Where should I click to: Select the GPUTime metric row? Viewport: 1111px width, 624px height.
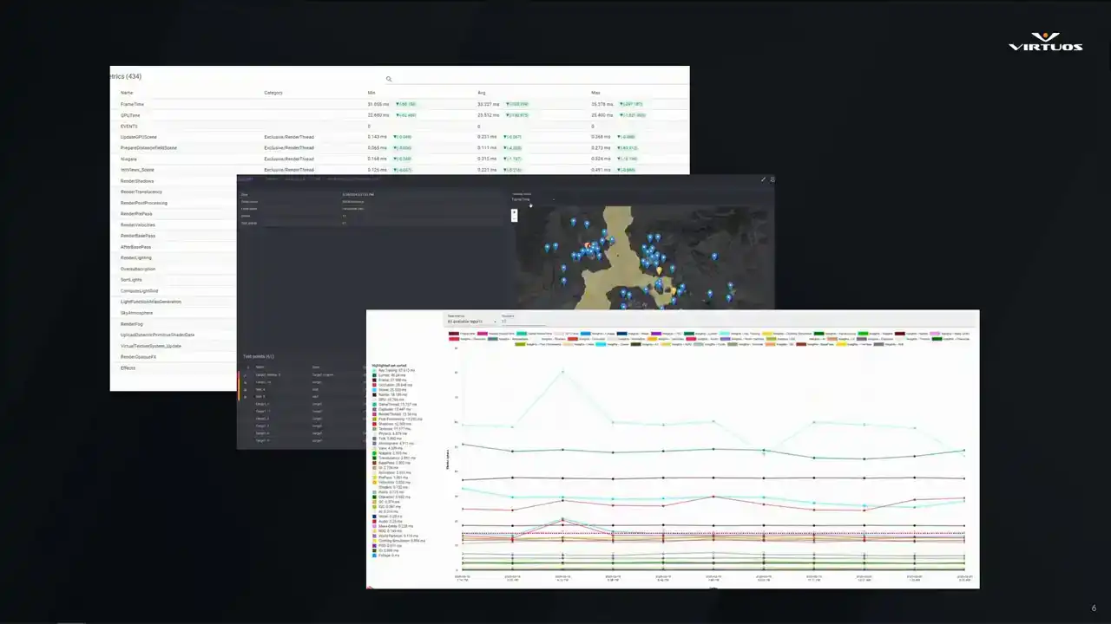[130, 115]
